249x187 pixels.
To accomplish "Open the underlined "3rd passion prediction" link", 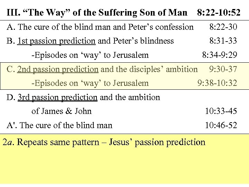I will [x=57, y=97].
